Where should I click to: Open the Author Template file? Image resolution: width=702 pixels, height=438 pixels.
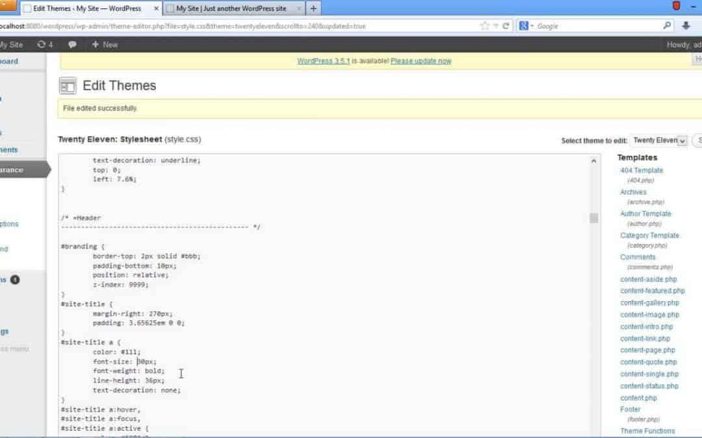[645, 213]
